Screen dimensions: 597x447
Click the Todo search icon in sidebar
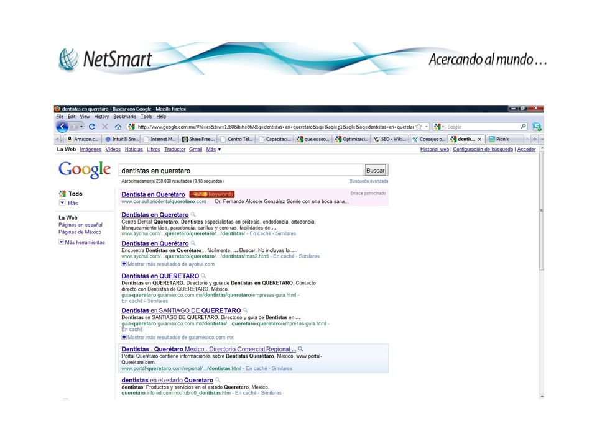point(62,194)
